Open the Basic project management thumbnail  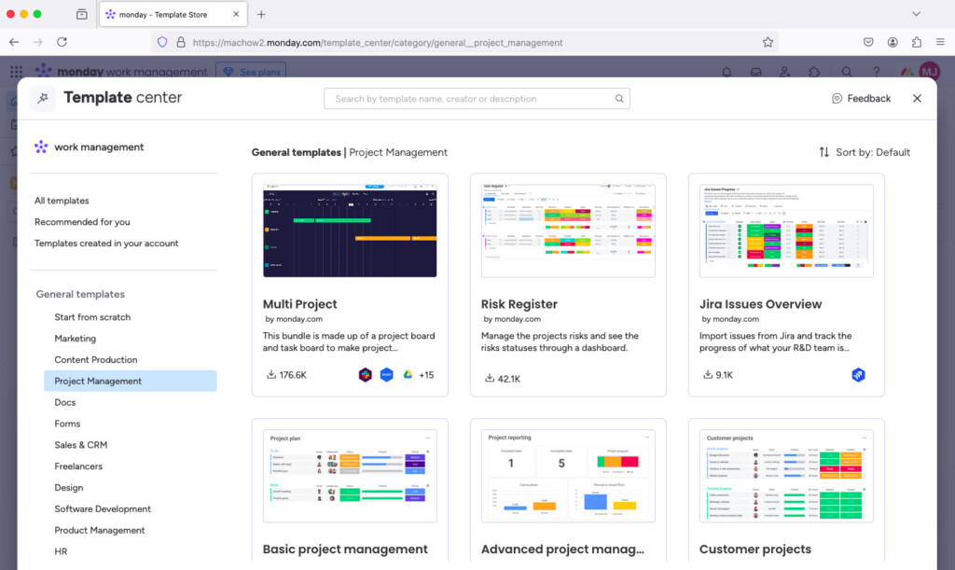click(x=350, y=476)
